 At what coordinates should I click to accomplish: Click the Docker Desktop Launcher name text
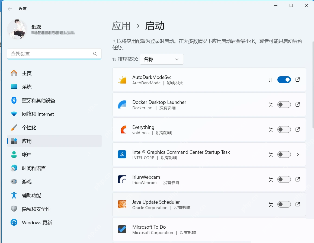(159, 102)
